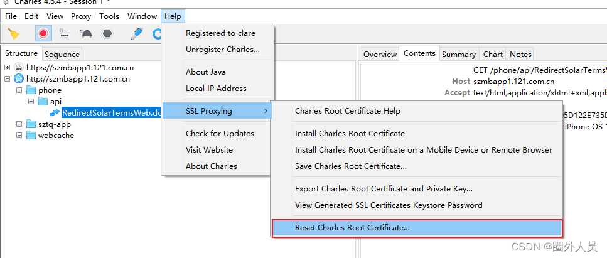
Task: Click the https host lock globe icon
Action: tap(19, 67)
